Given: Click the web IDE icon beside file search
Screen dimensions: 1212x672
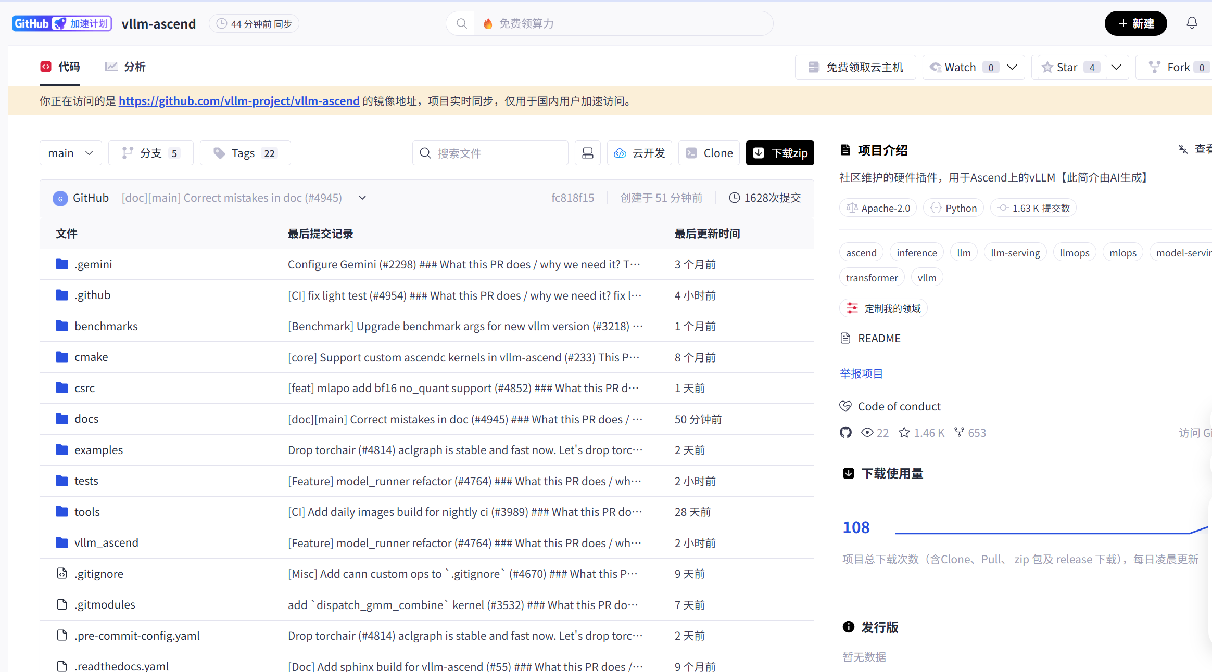Looking at the screenshot, I should (x=587, y=153).
